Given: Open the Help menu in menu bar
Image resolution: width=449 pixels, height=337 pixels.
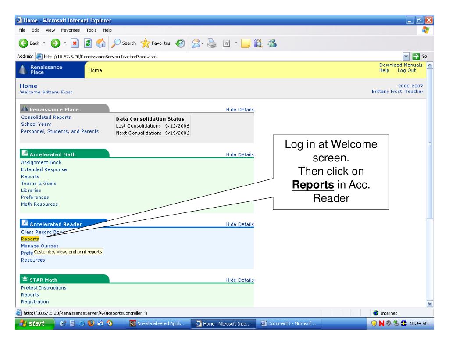Looking at the screenshot, I should (x=107, y=30).
